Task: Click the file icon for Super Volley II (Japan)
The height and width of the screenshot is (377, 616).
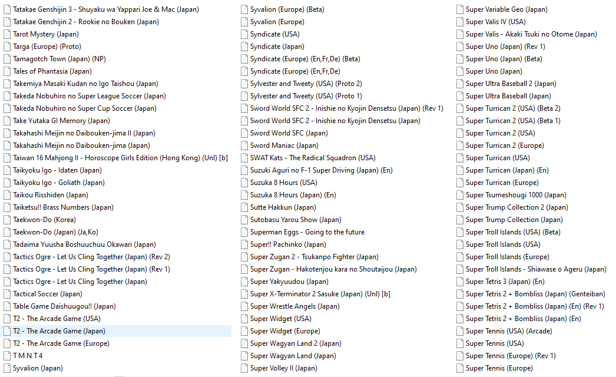Action: 244,368
